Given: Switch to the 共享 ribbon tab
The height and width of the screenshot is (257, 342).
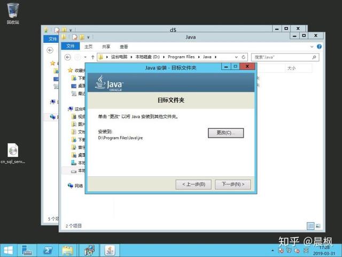Looking at the screenshot, I should (106, 47).
